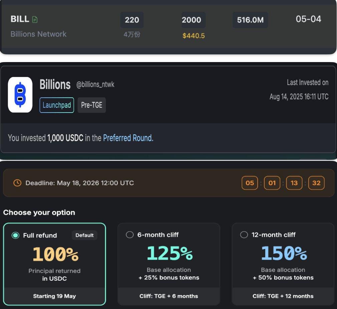Click the 100% principal returned value

click(x=56, y=254)
